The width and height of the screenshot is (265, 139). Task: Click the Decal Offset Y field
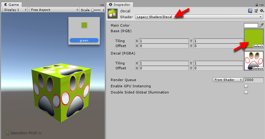(218, 68)
